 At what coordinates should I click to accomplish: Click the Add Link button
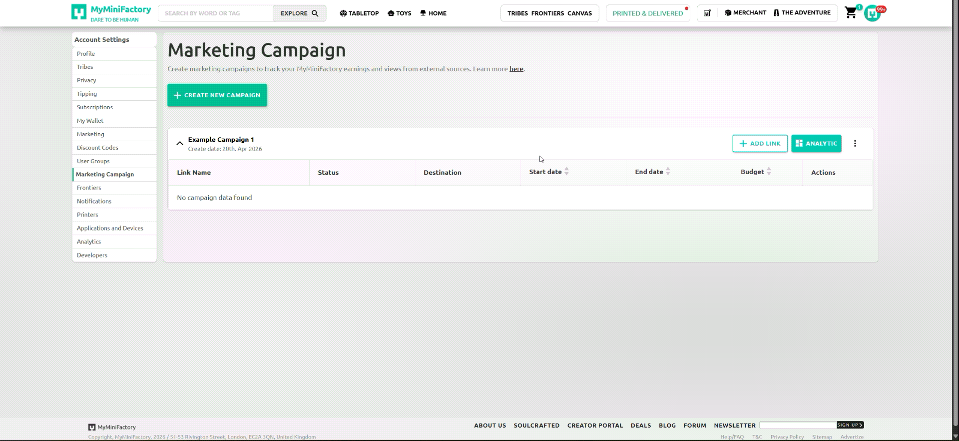coord(760,144)
